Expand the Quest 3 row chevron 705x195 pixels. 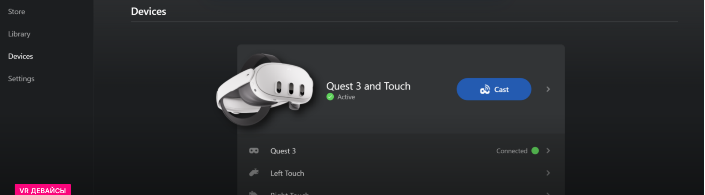click(x=548, y=151)
